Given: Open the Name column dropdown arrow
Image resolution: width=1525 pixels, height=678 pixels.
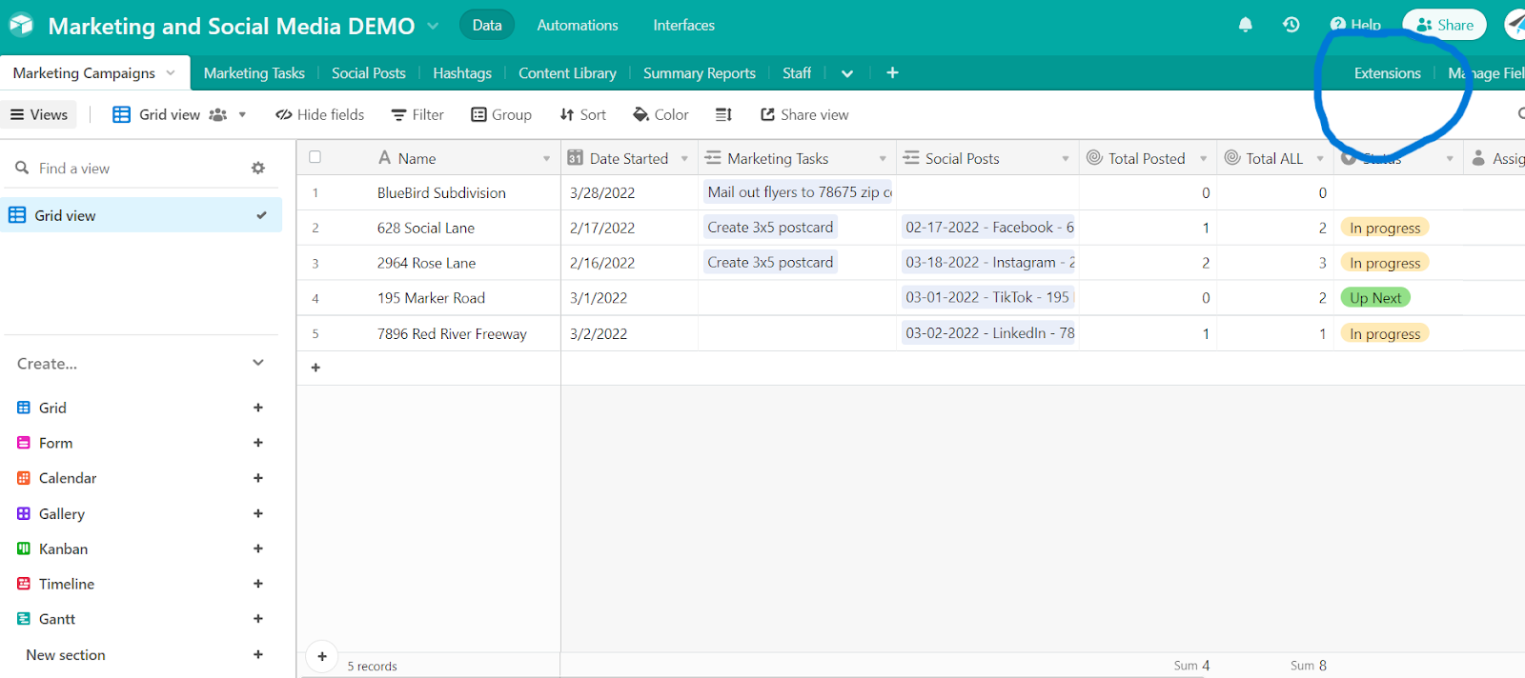Looking at the screenshot, I should [x=546, y=159].
